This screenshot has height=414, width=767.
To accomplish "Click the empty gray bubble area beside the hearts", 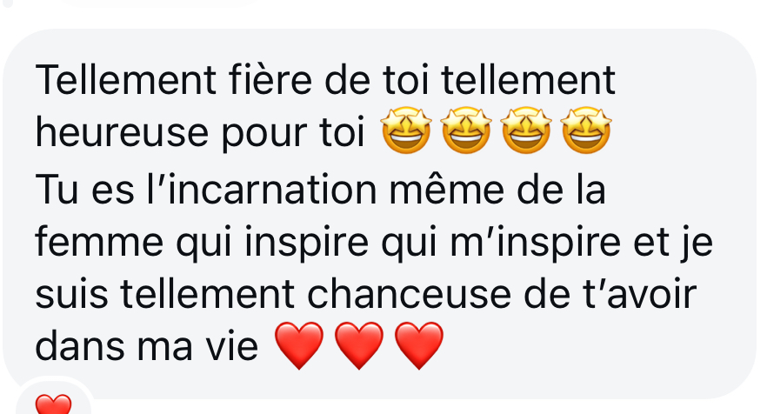I will click(x=587, y=345).
